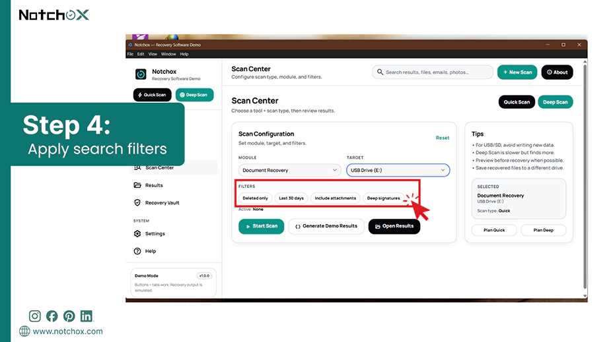This screenshot has width=609, height=342.
Task: Click sidebar Deep Scan button
Action: tap(194, 95)
